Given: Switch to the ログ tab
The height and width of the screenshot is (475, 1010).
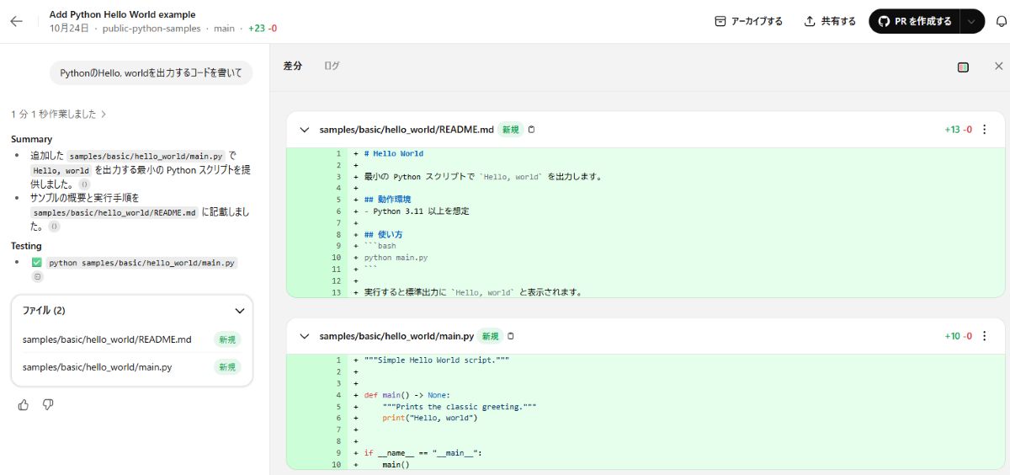Looking at the screenshot, I should coord(332,66).
